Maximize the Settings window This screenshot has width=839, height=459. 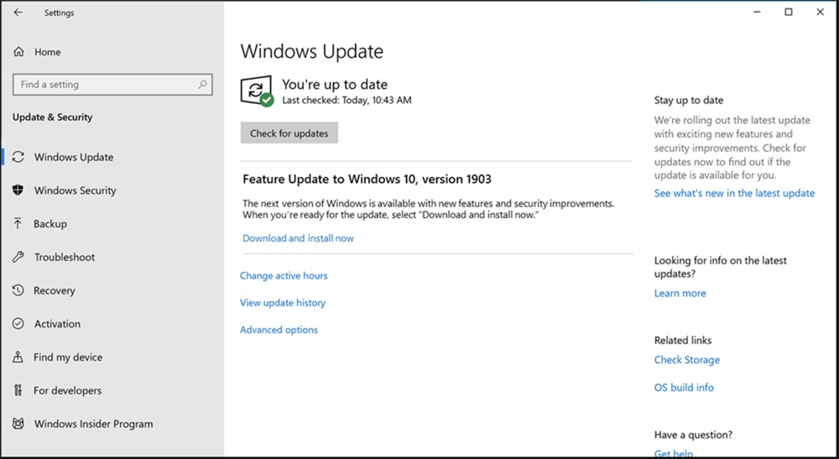pyautogui.click(x=789, y=12)
